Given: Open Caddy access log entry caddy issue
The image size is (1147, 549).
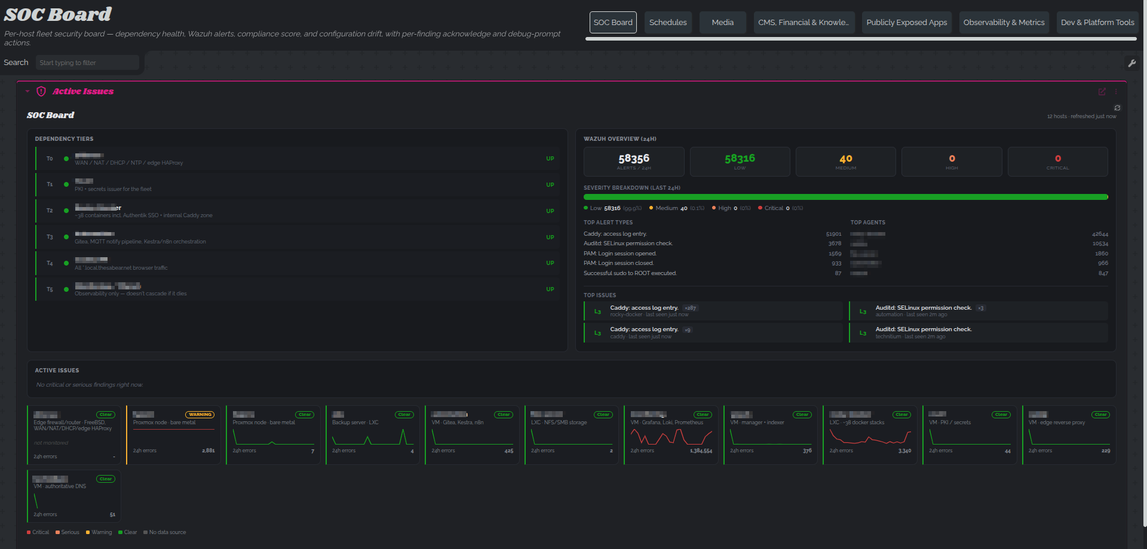Looking at the screenshot, I should 713,332.
